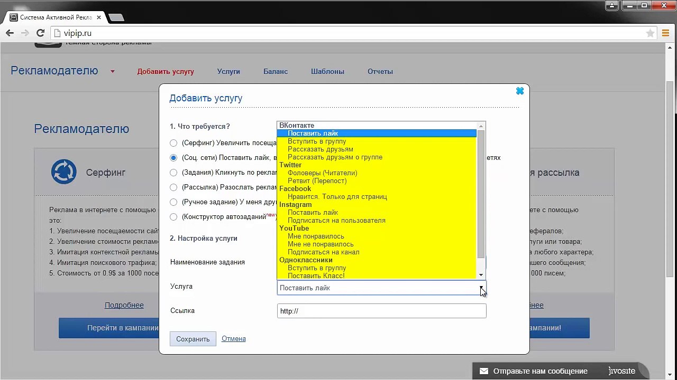This screenshot has height=380, width=677.
Task: Select the Конструктор автозаданий radio option
Action: tap(173, 217)
